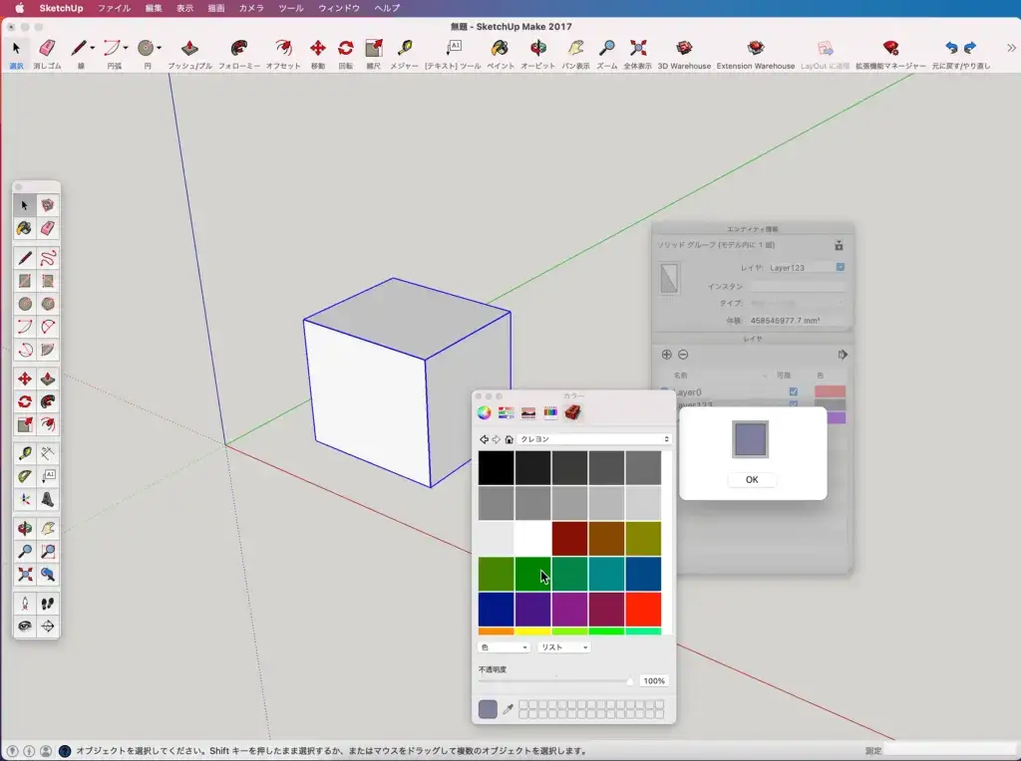Select the Pan (パン表示) tool in the top toolbar
The width and height of the screenshot is (1021, 761).
pos(575,54)
